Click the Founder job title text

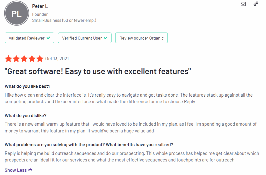tap(40, 14)
